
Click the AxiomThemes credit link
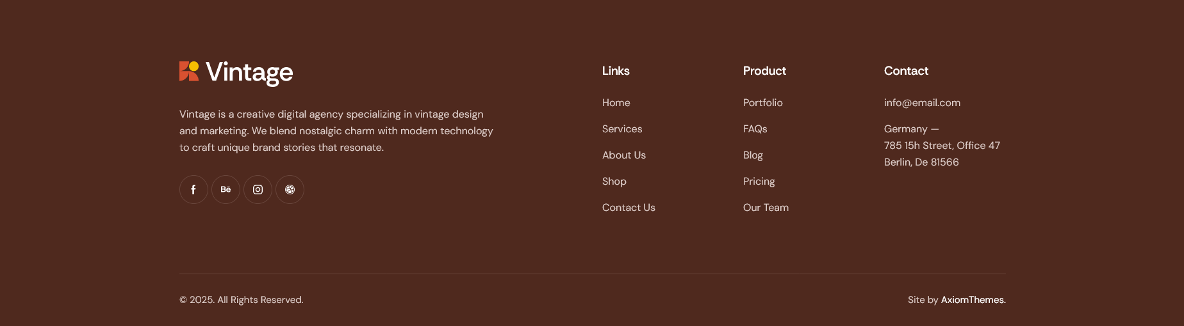pyautogui.click(x=973, y=300)
